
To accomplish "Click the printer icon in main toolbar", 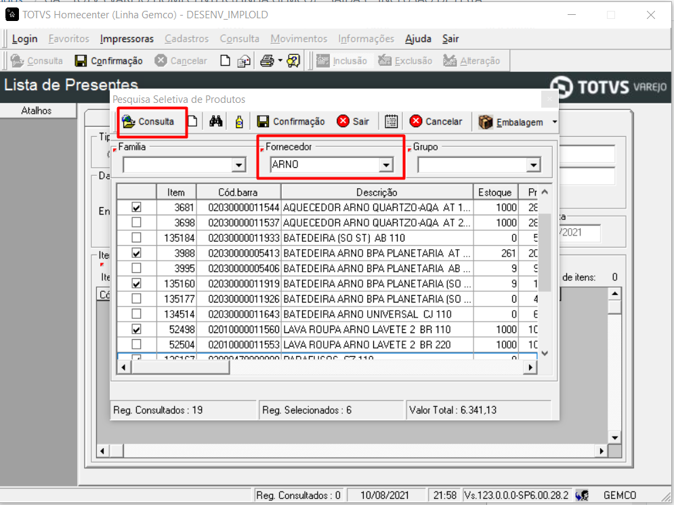I will click(x=267, y=61).
